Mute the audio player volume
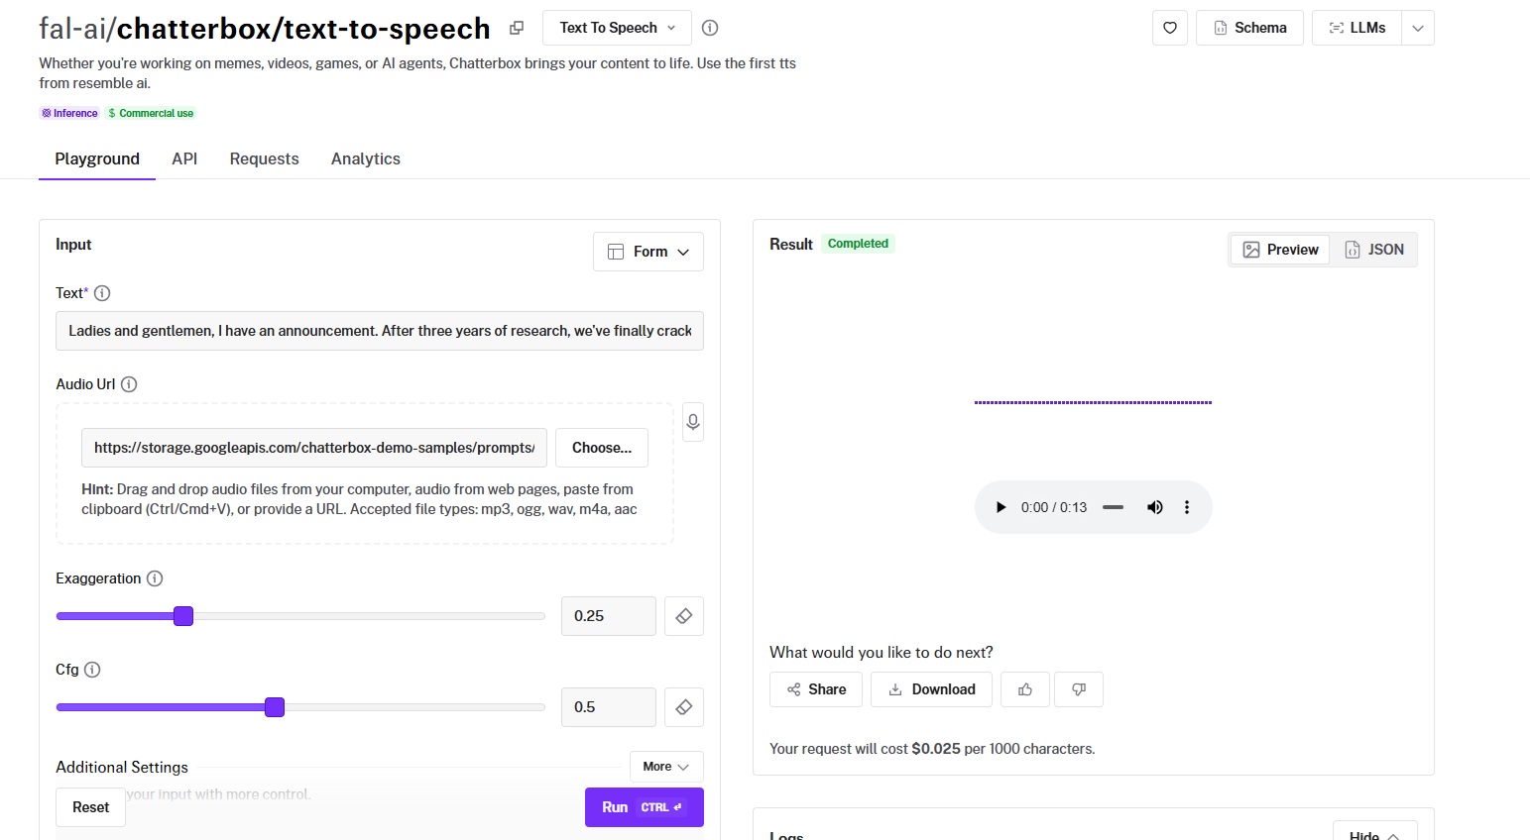Screen dimensions: 1530x840 pos(1155,507)
